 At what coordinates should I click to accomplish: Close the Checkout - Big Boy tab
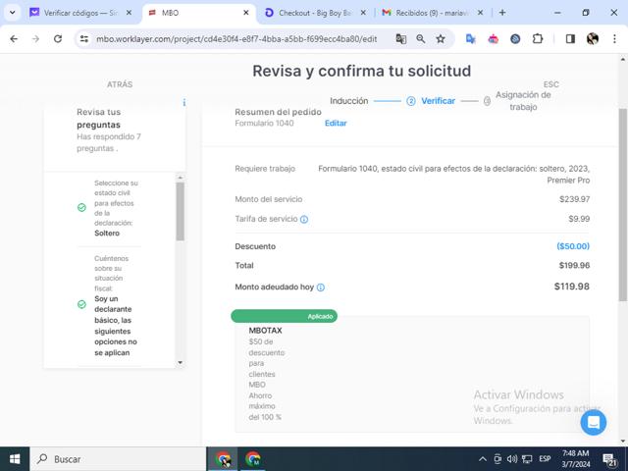coord(363,13)
